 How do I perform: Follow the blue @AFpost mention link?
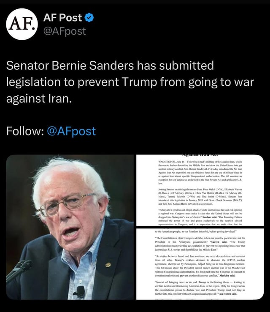pos(71,131)
